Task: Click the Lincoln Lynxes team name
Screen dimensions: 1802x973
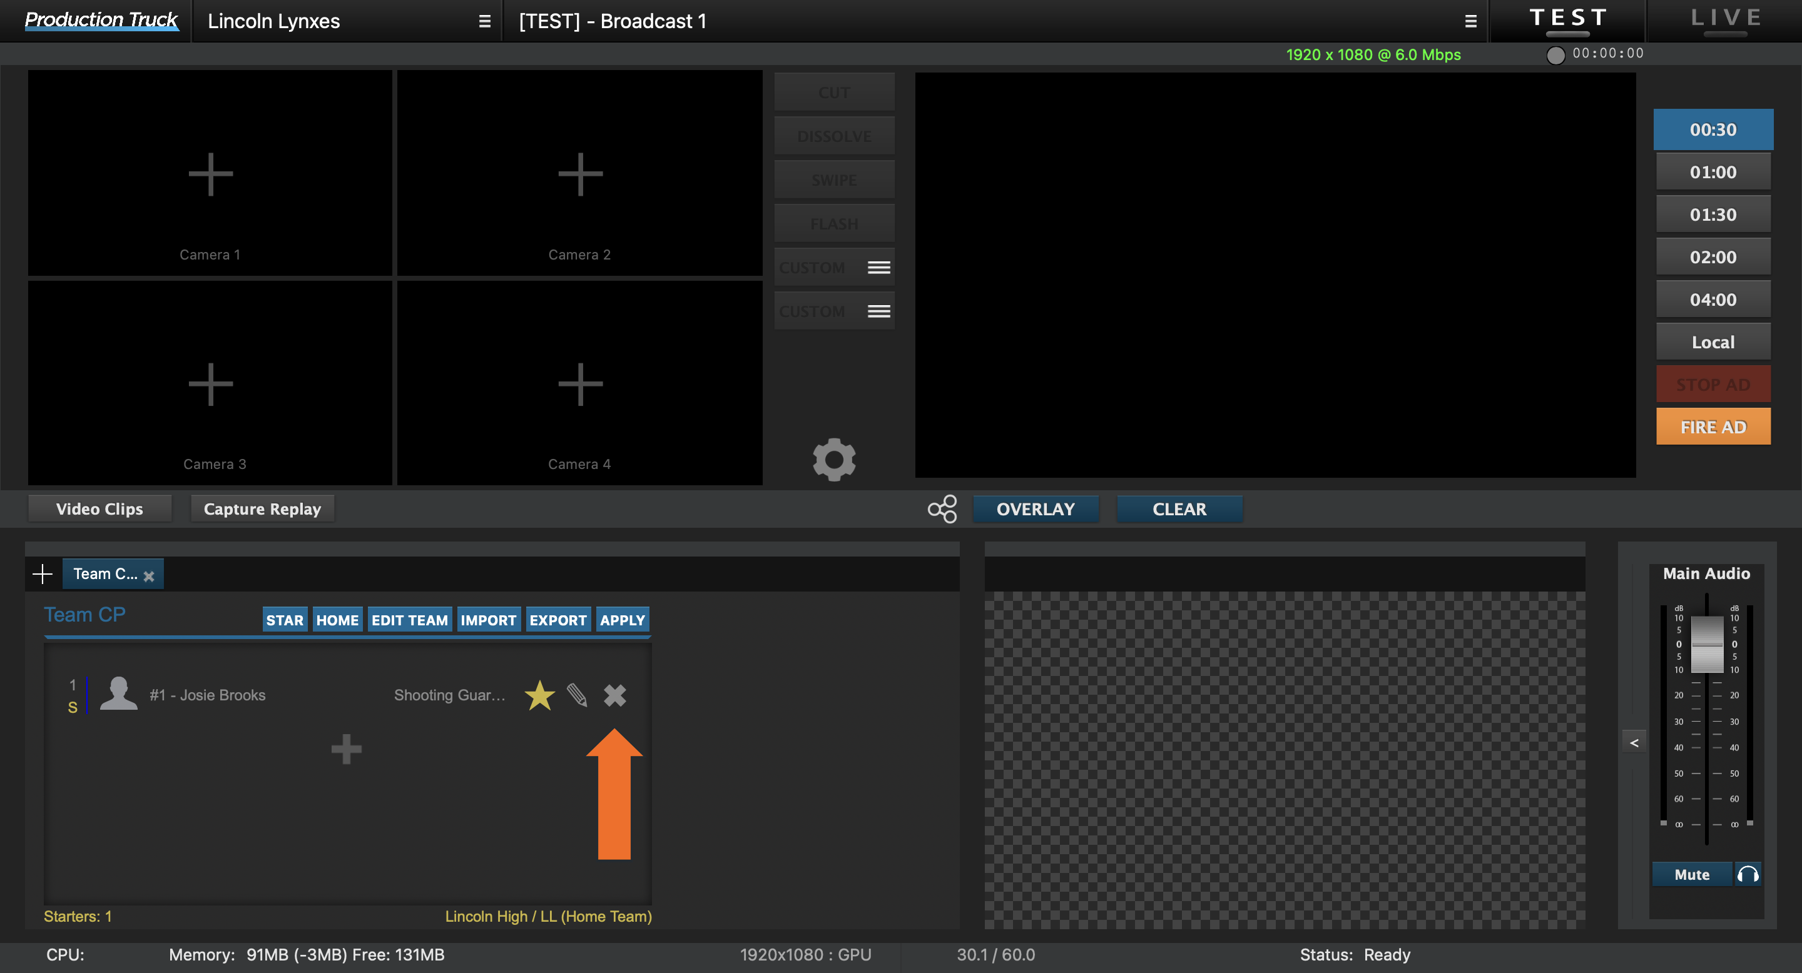Action: [273, 22]
